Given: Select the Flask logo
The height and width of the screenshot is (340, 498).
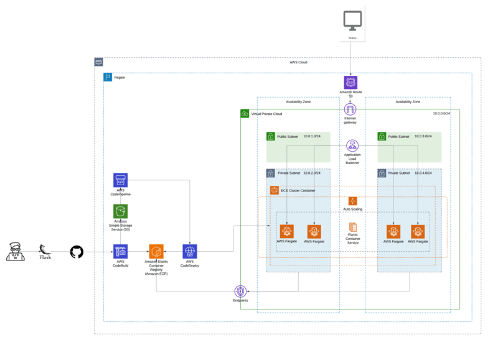Looking at the screenshot, I should point(45,252).
